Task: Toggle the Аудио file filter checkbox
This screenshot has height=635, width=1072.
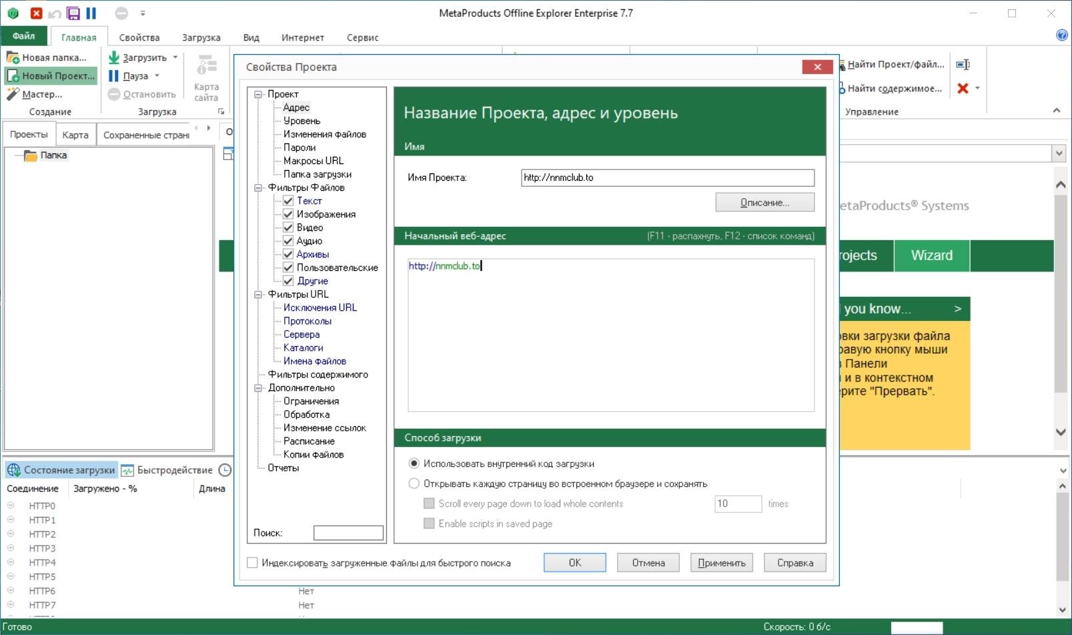Action: [288, 241]
